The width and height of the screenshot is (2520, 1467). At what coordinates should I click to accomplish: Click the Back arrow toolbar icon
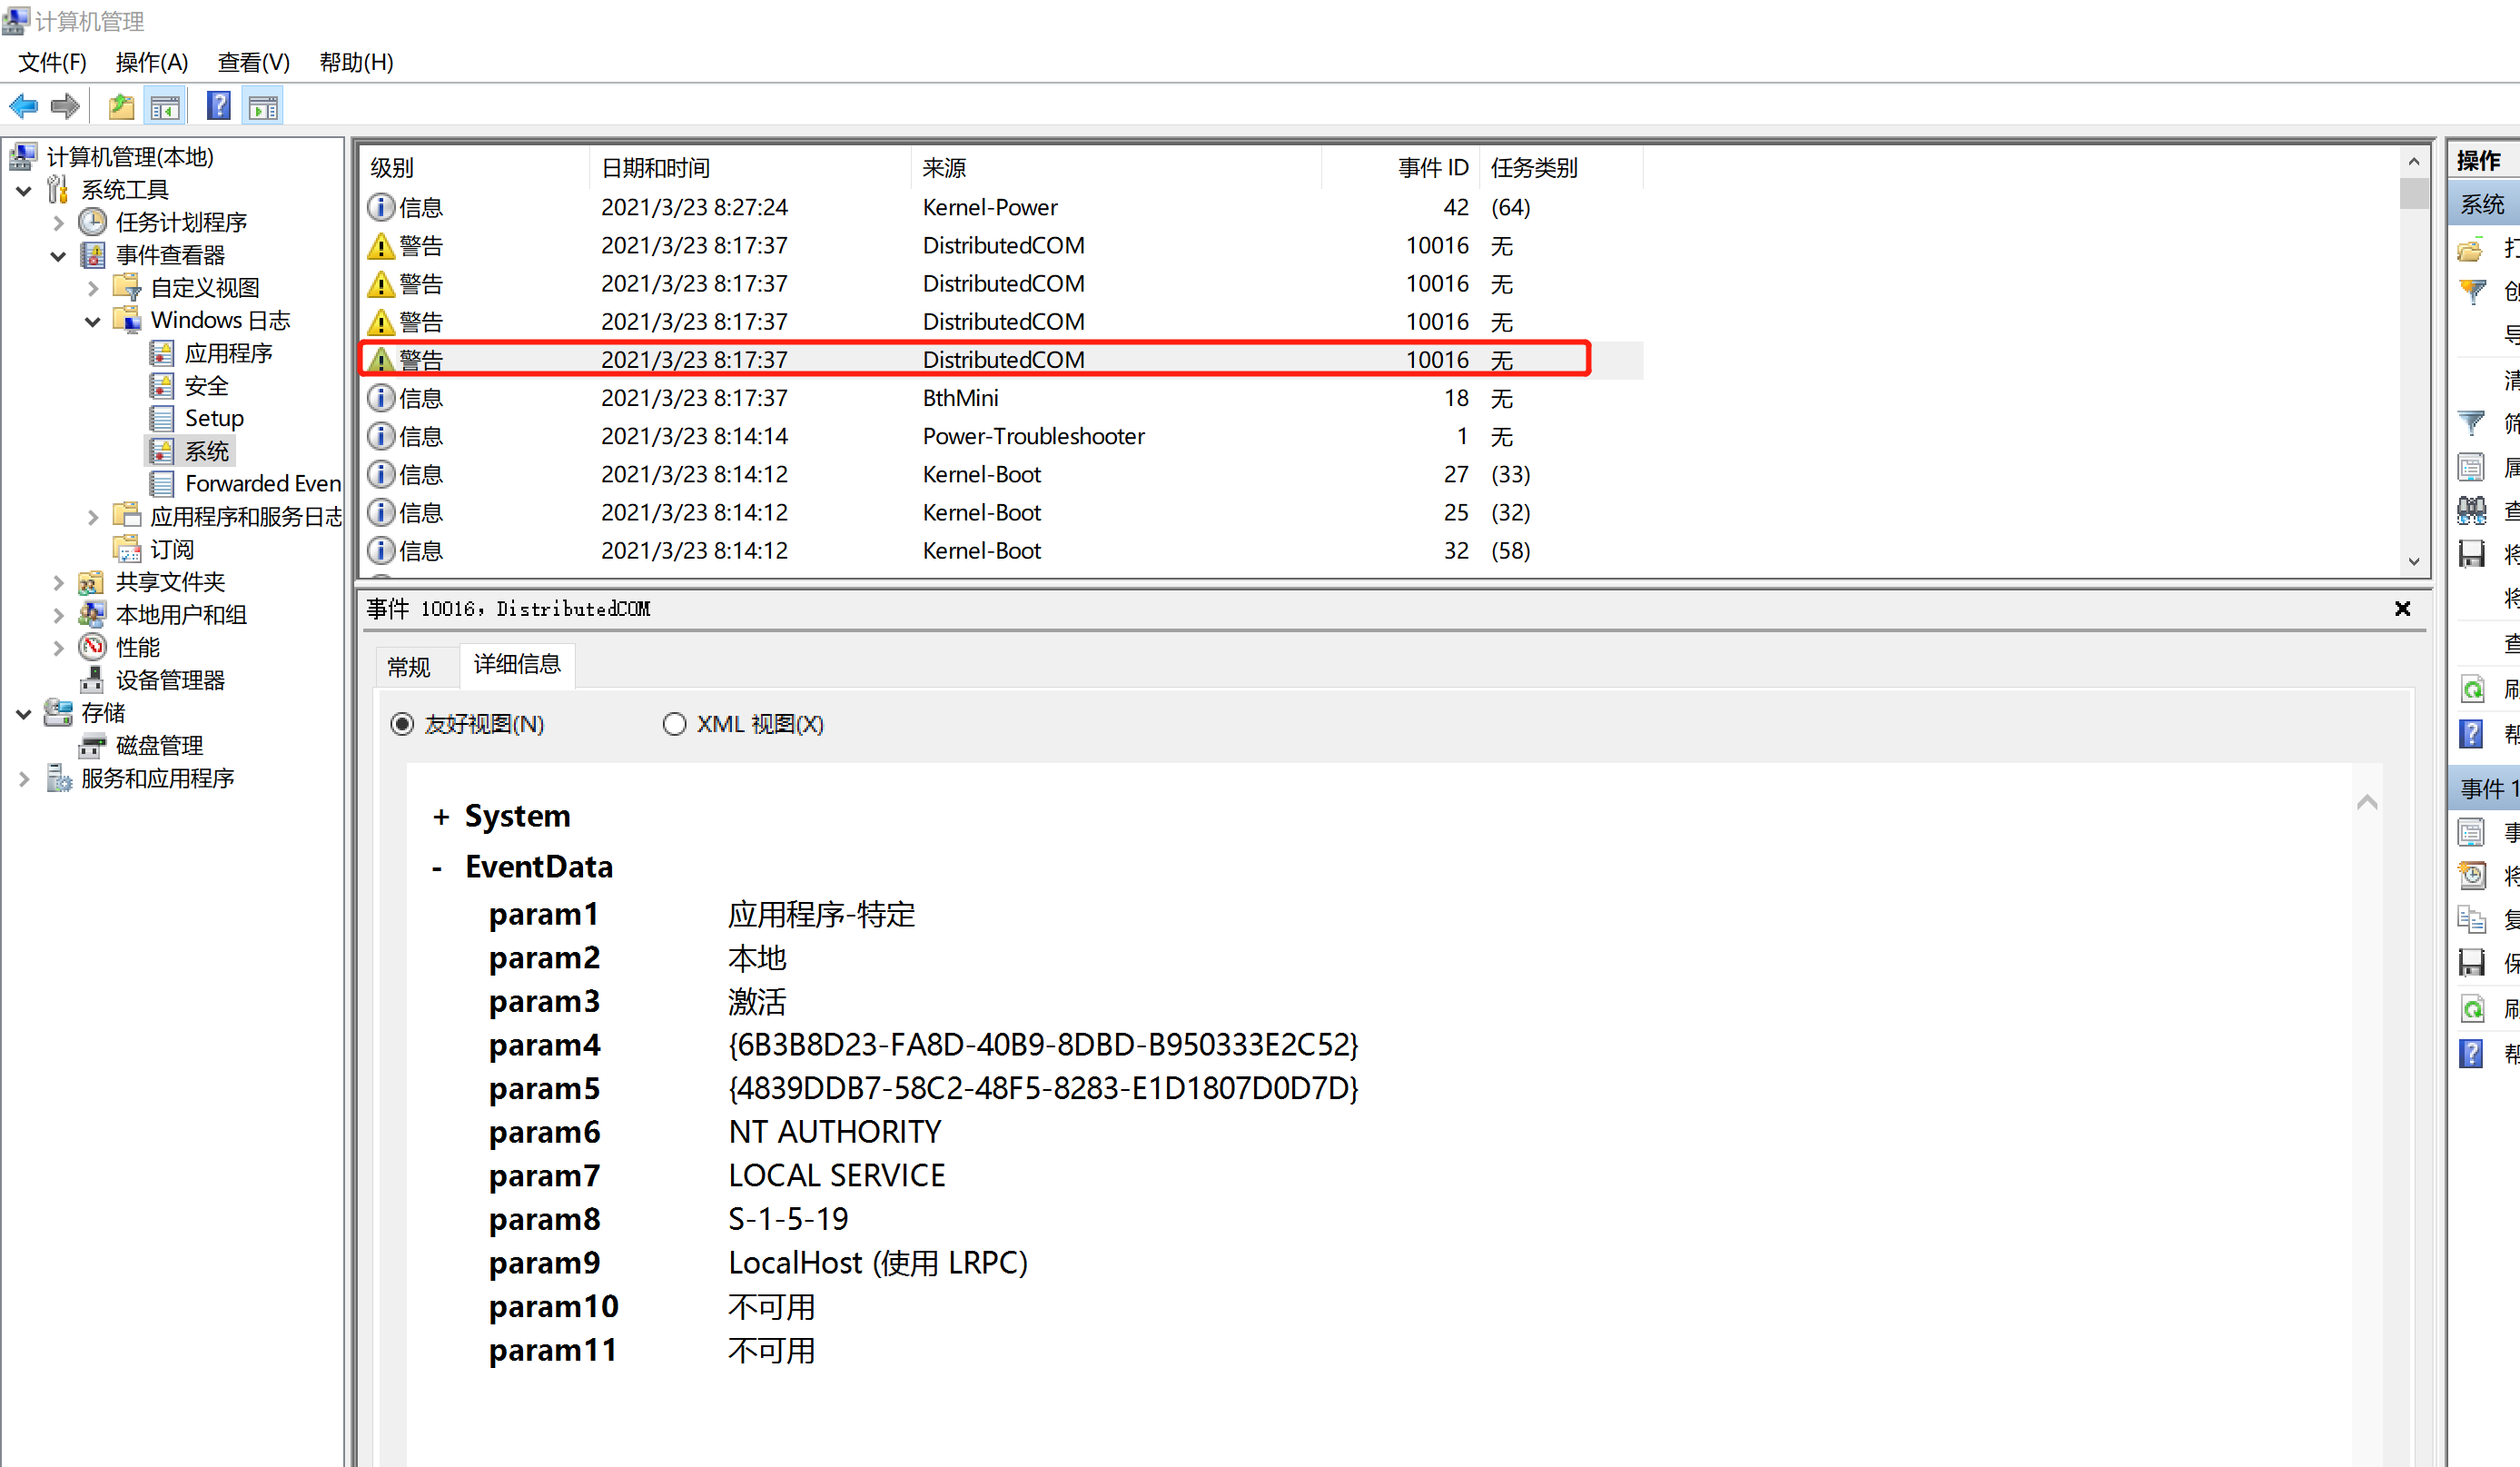(24, 106)
